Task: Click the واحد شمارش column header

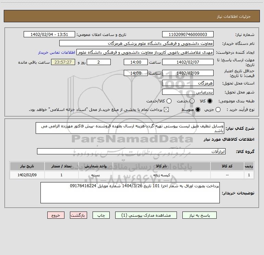Action: tap(95, 166)
